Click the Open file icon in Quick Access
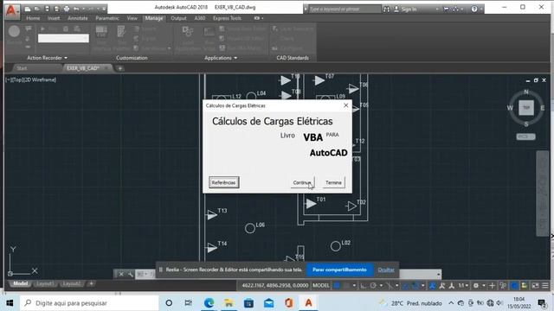The width and height of the screenshot is (554, 311). tap(36, 9)
